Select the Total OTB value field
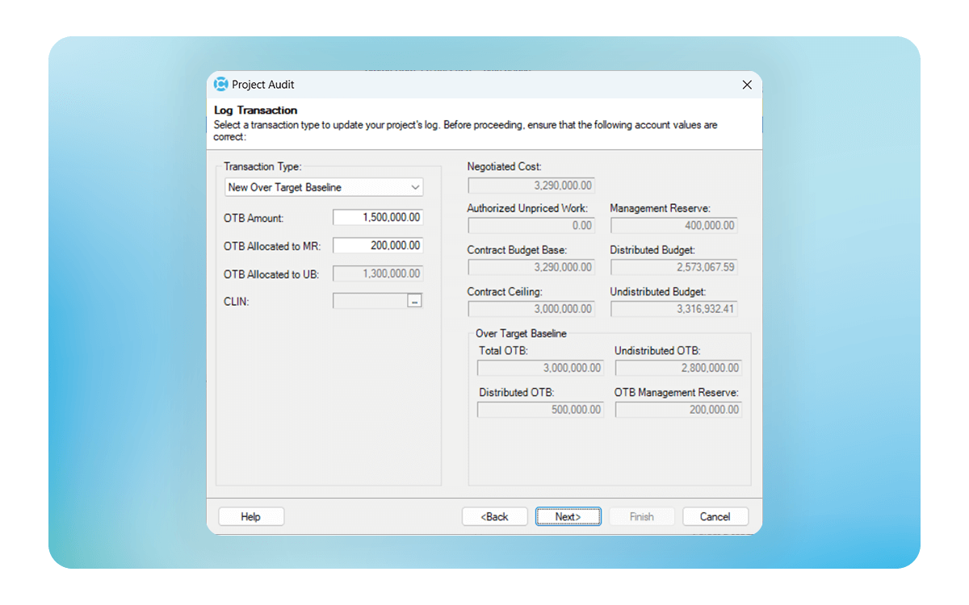969x605 pixels. click(540, 368)
